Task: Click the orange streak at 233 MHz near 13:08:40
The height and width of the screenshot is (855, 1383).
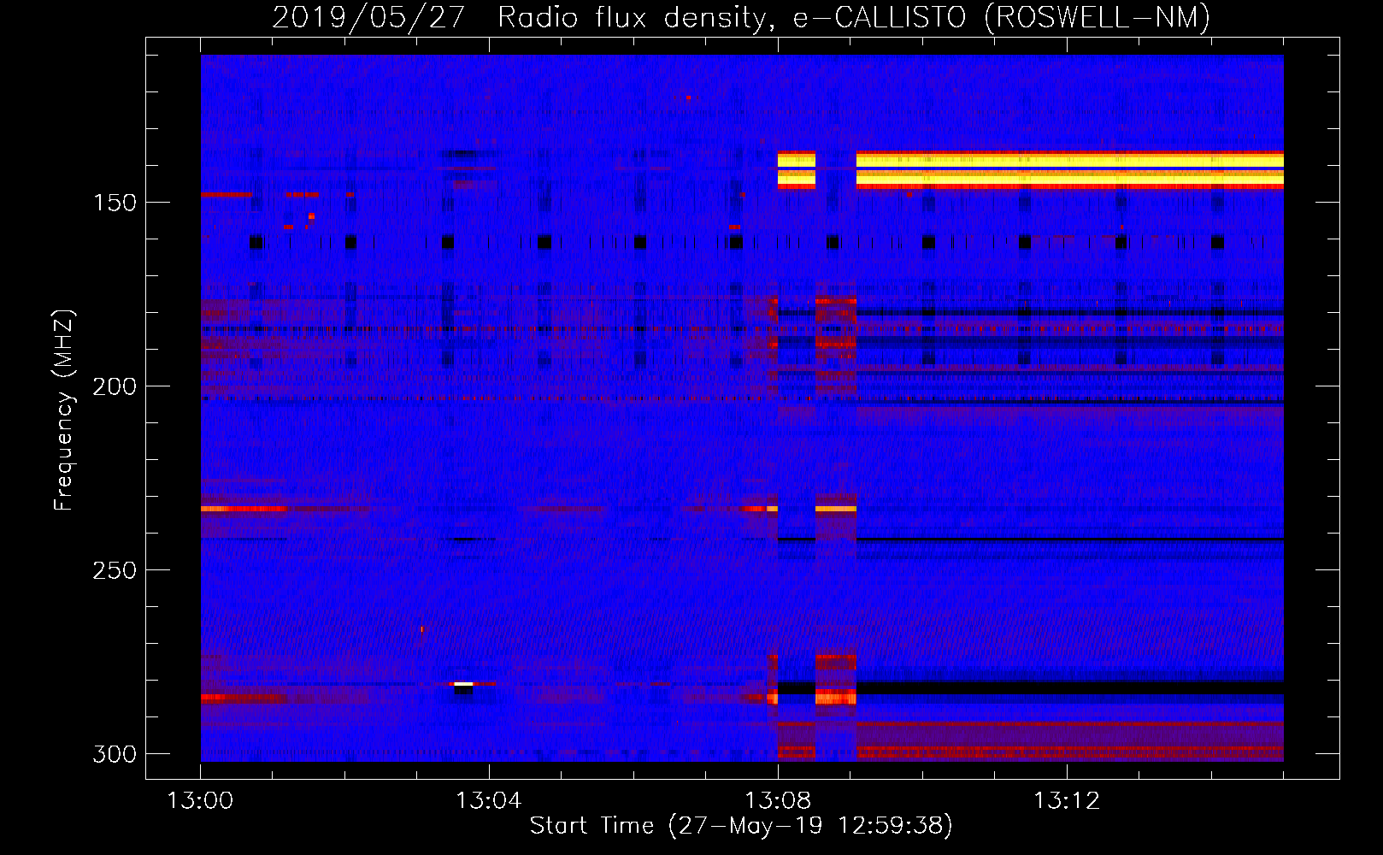Action: coord(835,509)
